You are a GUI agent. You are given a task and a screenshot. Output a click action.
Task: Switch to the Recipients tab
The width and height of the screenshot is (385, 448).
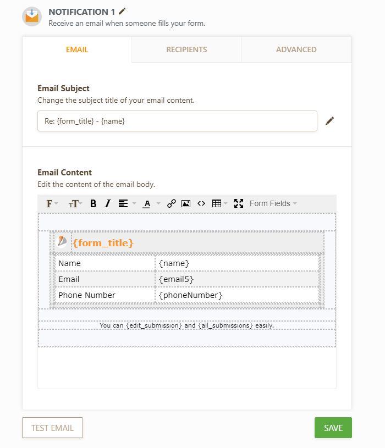(x=186, y=49)
